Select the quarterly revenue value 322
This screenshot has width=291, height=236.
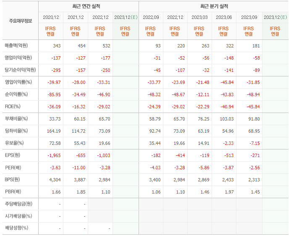click(x=230, y=46)
